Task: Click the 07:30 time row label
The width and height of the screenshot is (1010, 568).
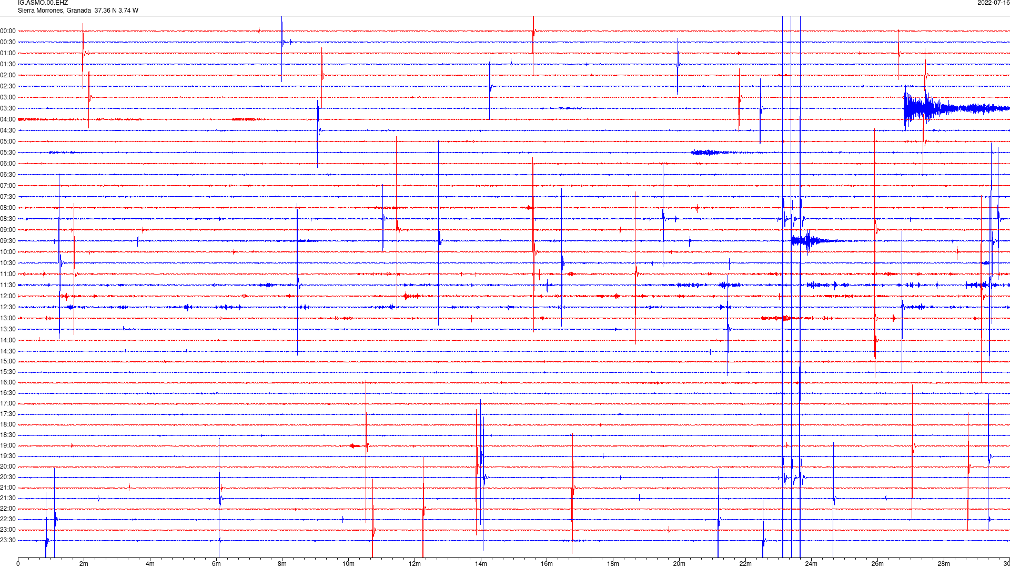Action: [x=8, y=197]
